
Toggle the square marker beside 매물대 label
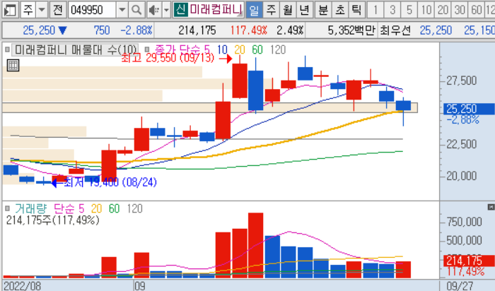pyautogui.click(x=7, y=50)
